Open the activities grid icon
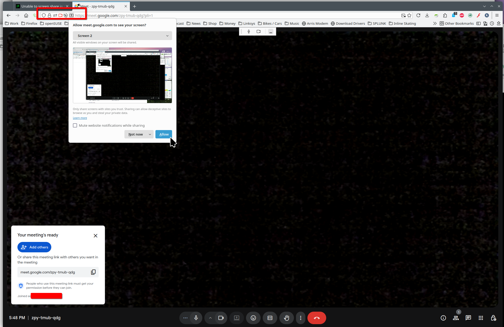 pos(481,318)
